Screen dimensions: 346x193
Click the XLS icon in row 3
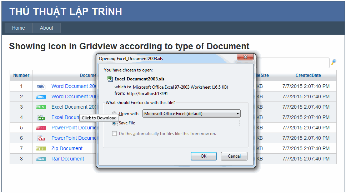tap(41, 107)
